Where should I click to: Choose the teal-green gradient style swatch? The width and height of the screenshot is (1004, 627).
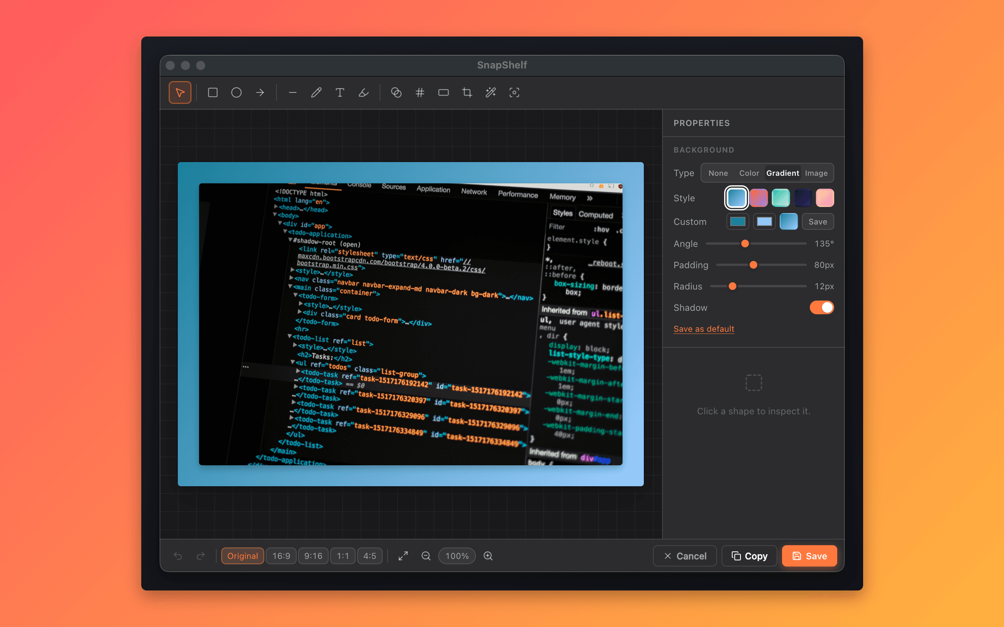pyautogui.click(x=781, y=198)
